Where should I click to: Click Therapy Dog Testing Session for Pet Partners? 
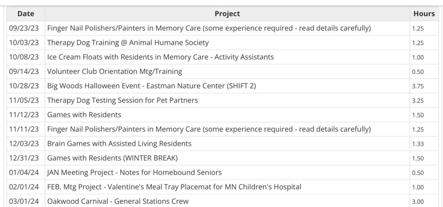click(x=123, y=100)
